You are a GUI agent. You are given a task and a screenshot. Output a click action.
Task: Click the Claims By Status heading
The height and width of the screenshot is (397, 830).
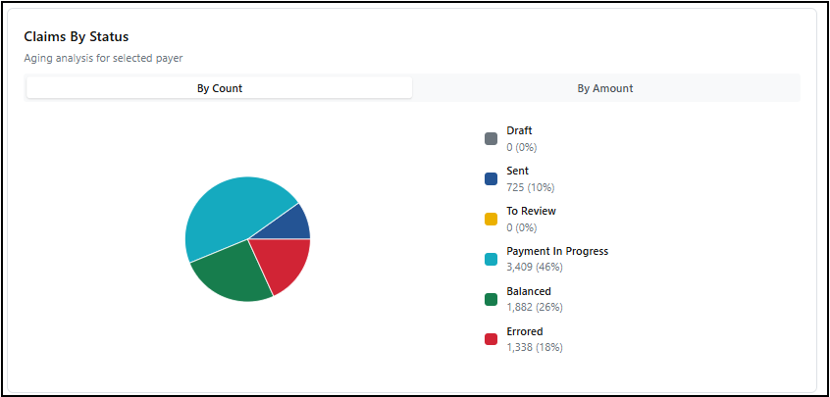tap(76, 37)
